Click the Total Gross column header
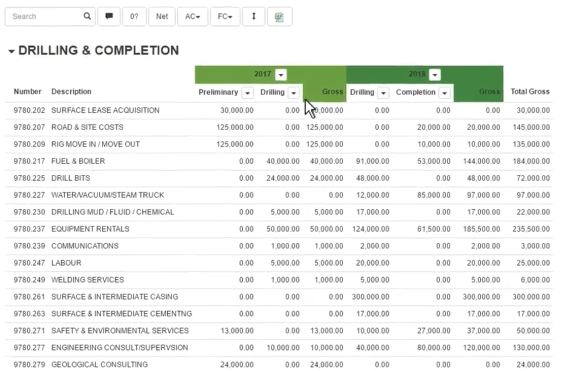 coord(530,92)
